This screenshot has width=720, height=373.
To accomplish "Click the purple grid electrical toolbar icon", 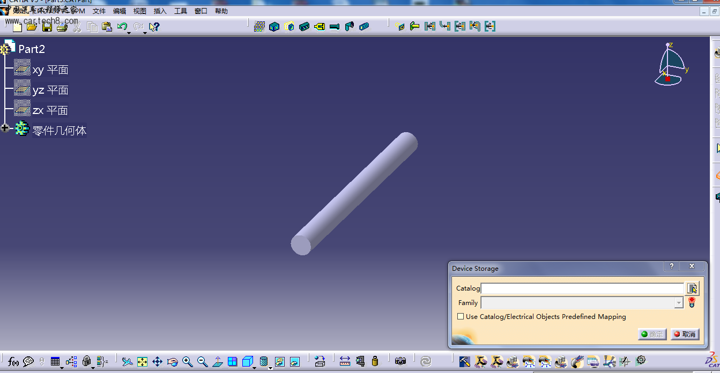I will tap(259, 26).
